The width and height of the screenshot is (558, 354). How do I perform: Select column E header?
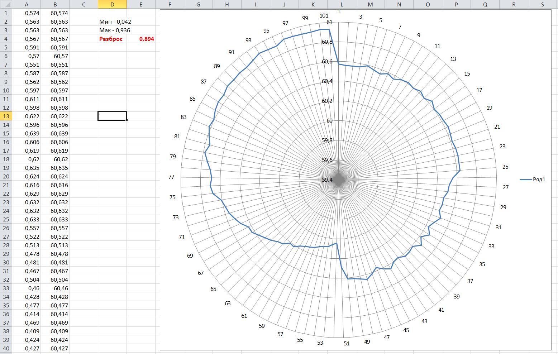141,4
